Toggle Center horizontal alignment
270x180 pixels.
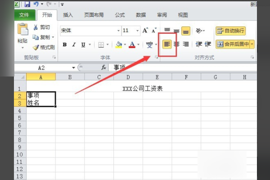pyautogui.click(x=176, y=44)
